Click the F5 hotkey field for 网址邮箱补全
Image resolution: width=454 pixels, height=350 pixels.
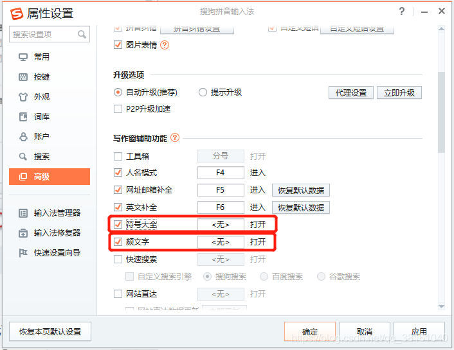tap(221, 190)
